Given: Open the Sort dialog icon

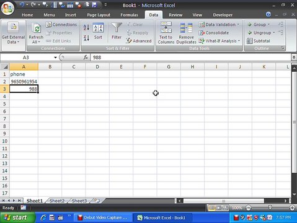Looking at the screenshot, I should pos(98,28).
